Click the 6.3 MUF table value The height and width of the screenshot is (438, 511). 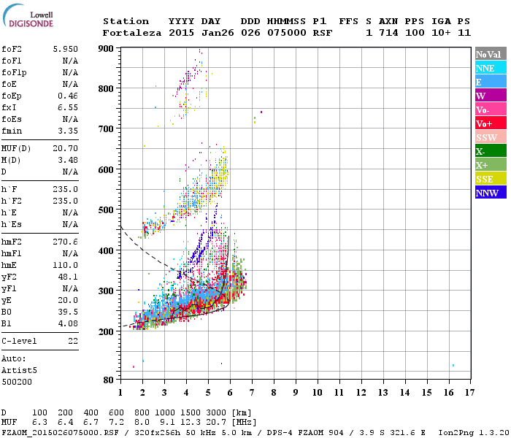pos(39,423)
